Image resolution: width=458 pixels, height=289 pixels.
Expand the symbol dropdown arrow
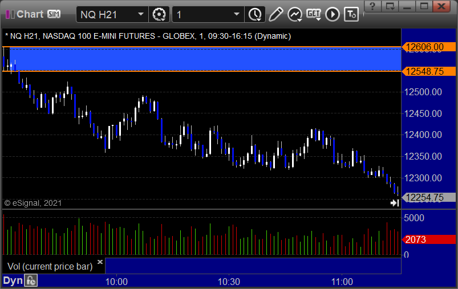[x=141, y=14]
